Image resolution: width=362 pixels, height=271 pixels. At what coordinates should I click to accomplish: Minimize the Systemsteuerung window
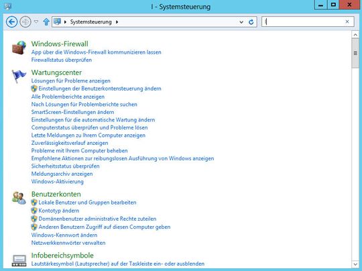point(320,5)
